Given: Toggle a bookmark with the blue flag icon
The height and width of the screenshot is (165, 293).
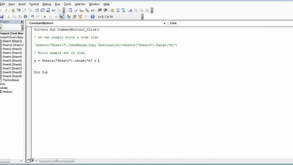Looking at the screenshot, I should click(130, 10).
